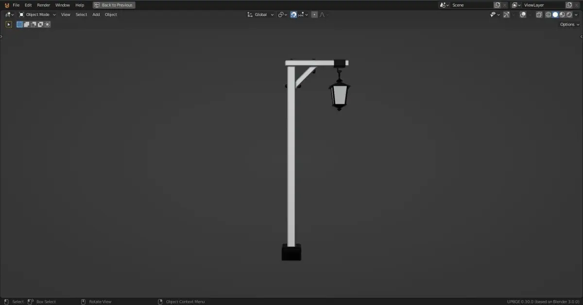Switch to rendered viewport shading
The image size is (583, 305).
click(569, 15)
